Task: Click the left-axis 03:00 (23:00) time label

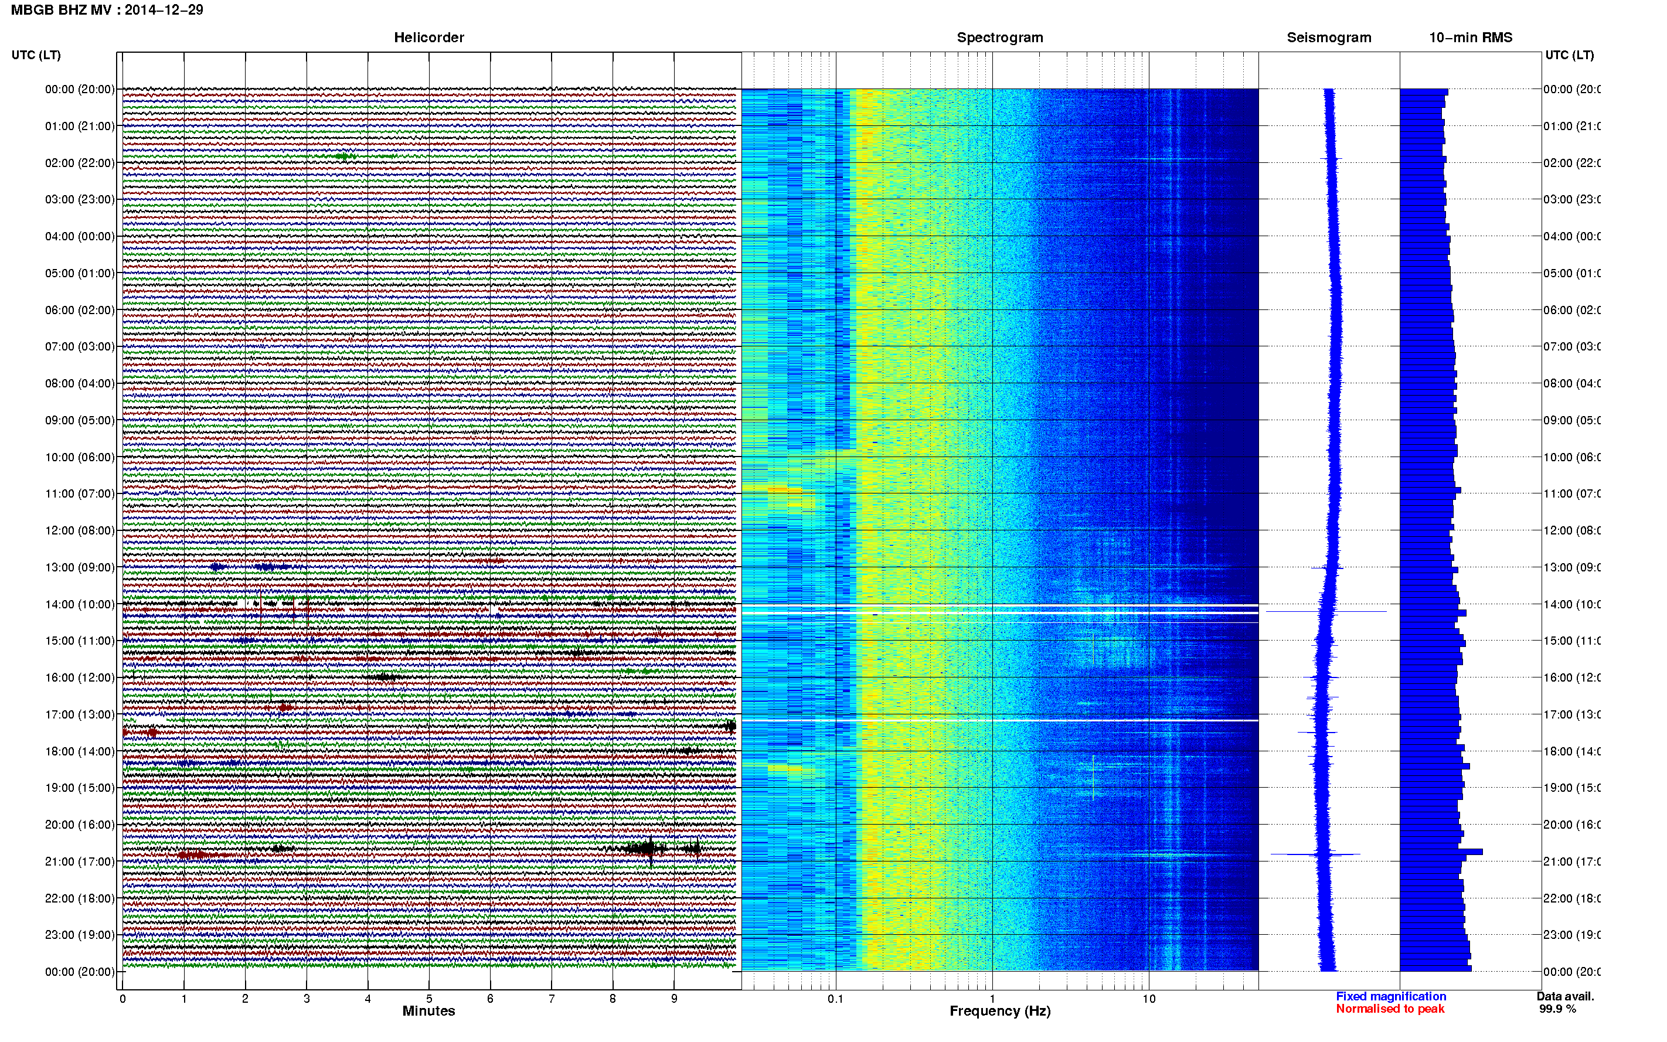Action: (80, 199)
